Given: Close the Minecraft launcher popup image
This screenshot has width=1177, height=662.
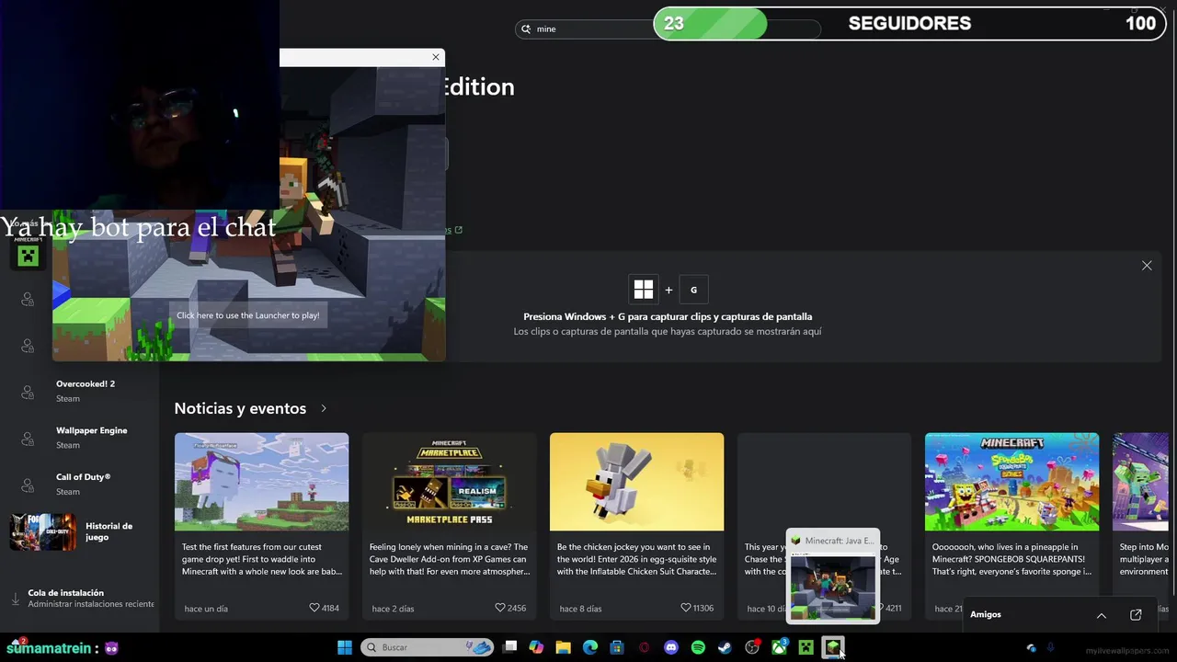Looking at the screenshot, I should (436, 57).
